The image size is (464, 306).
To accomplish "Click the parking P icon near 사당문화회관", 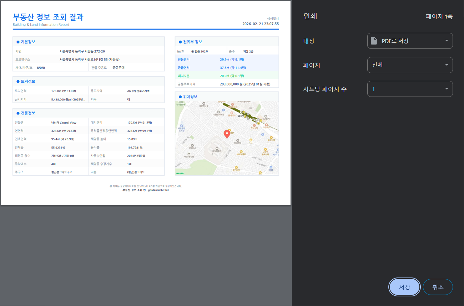I will tap(223, 110).
